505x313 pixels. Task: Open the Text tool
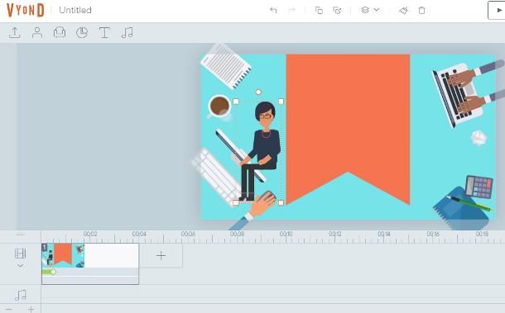click(x=104, y=32)
